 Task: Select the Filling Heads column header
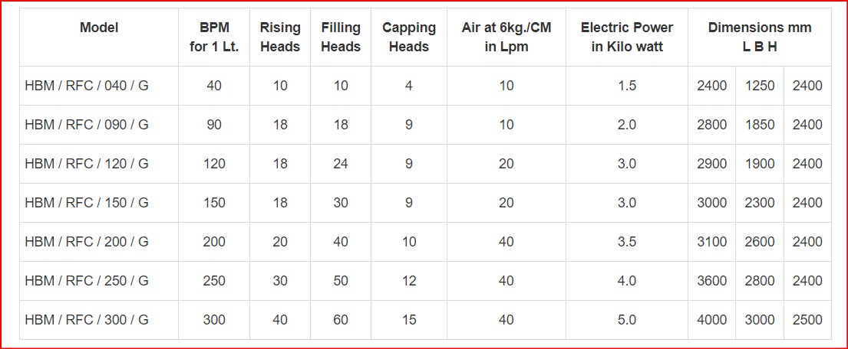click(x=341, y=37)
